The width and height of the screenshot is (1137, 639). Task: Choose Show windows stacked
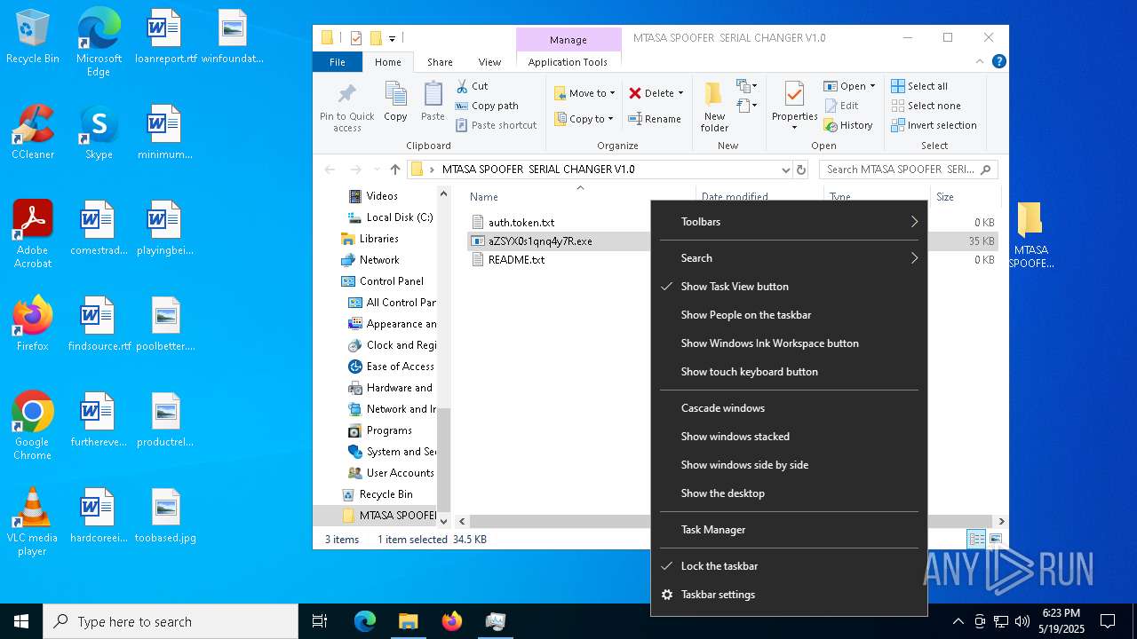point(789,437)
